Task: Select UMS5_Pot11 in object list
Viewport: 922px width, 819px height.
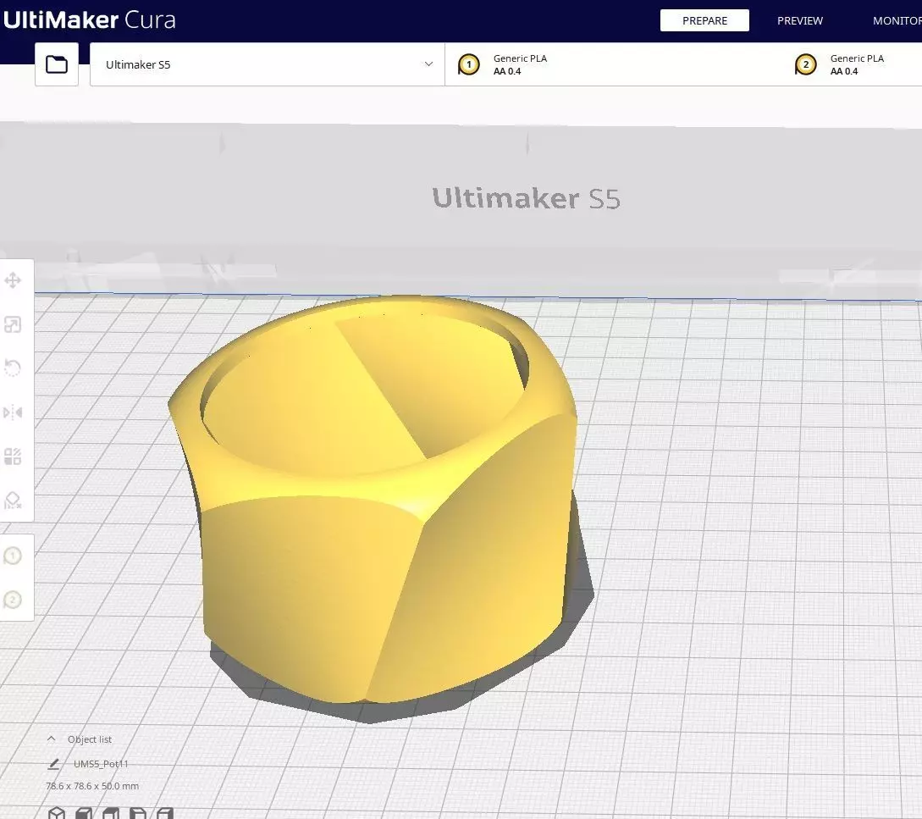Action: [x=101, y=764]
